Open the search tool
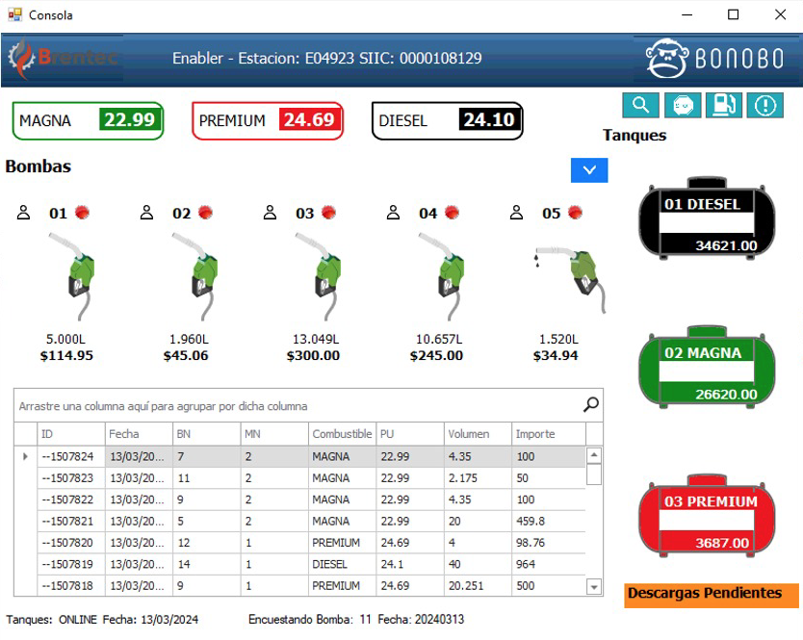Viewport: 803px width, 640px height. pyautogui.click(x=642, y=106)
